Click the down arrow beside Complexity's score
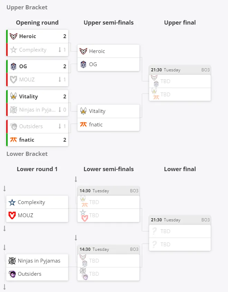The image size is (228, 292). (x=60, y=50)
